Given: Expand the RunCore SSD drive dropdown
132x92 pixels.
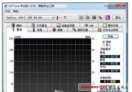Looking at the screenshot, I should pyautogui.click(x=53, y=18).
